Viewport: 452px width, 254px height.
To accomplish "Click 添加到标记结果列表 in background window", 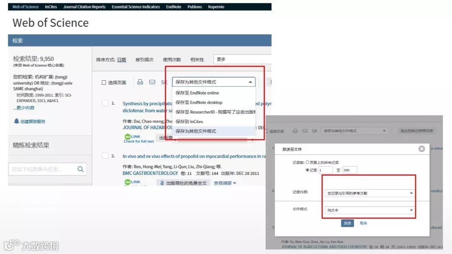I will 416,131.
